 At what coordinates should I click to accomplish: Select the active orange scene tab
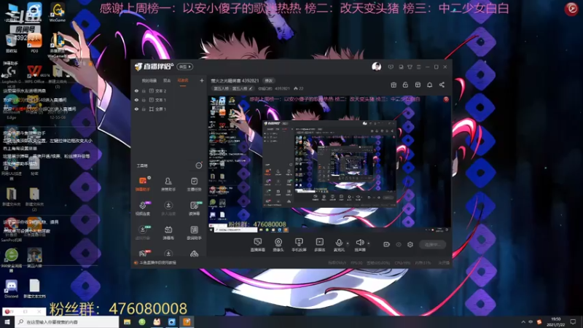click(183, 80)
